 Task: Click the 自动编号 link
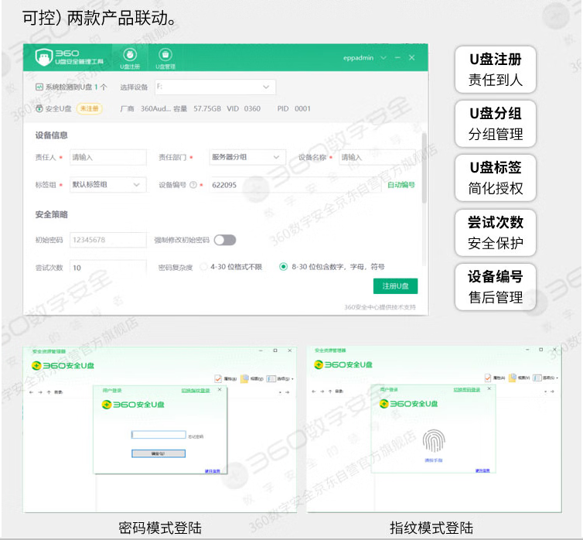[401, 185]
